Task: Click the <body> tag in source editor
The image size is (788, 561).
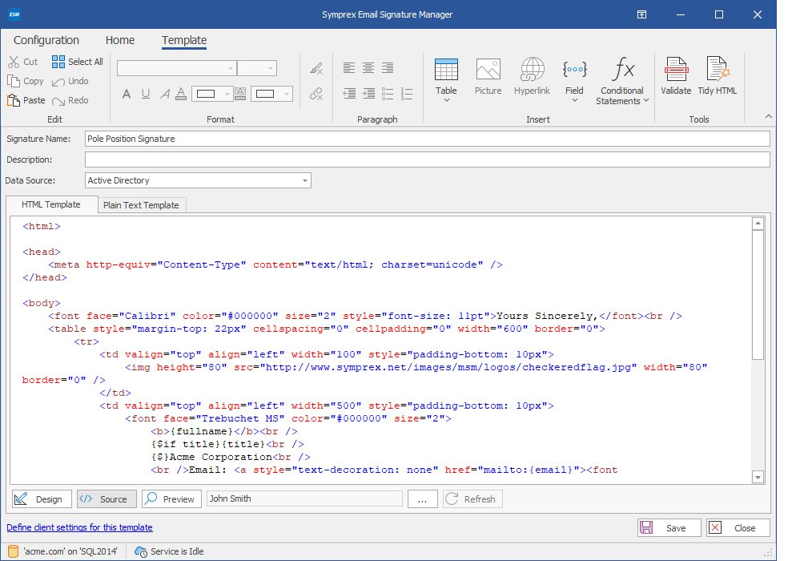Action: click(x=41, y=303)
